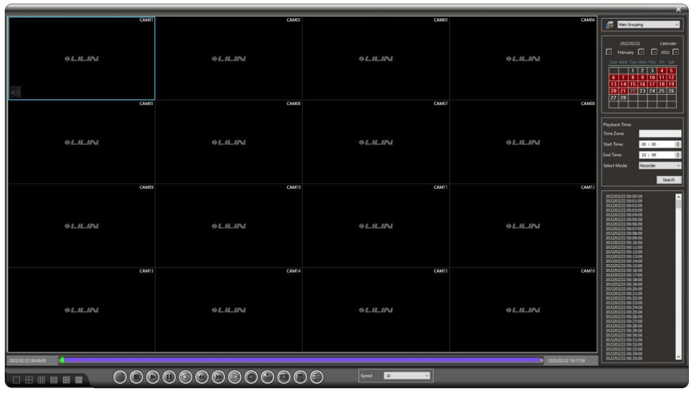Switch to nine-channel grid layout
This screenshot has width=696, height=393.
41,380
